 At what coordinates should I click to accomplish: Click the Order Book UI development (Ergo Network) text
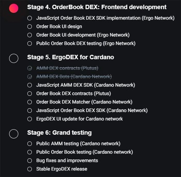click(83, 35)
